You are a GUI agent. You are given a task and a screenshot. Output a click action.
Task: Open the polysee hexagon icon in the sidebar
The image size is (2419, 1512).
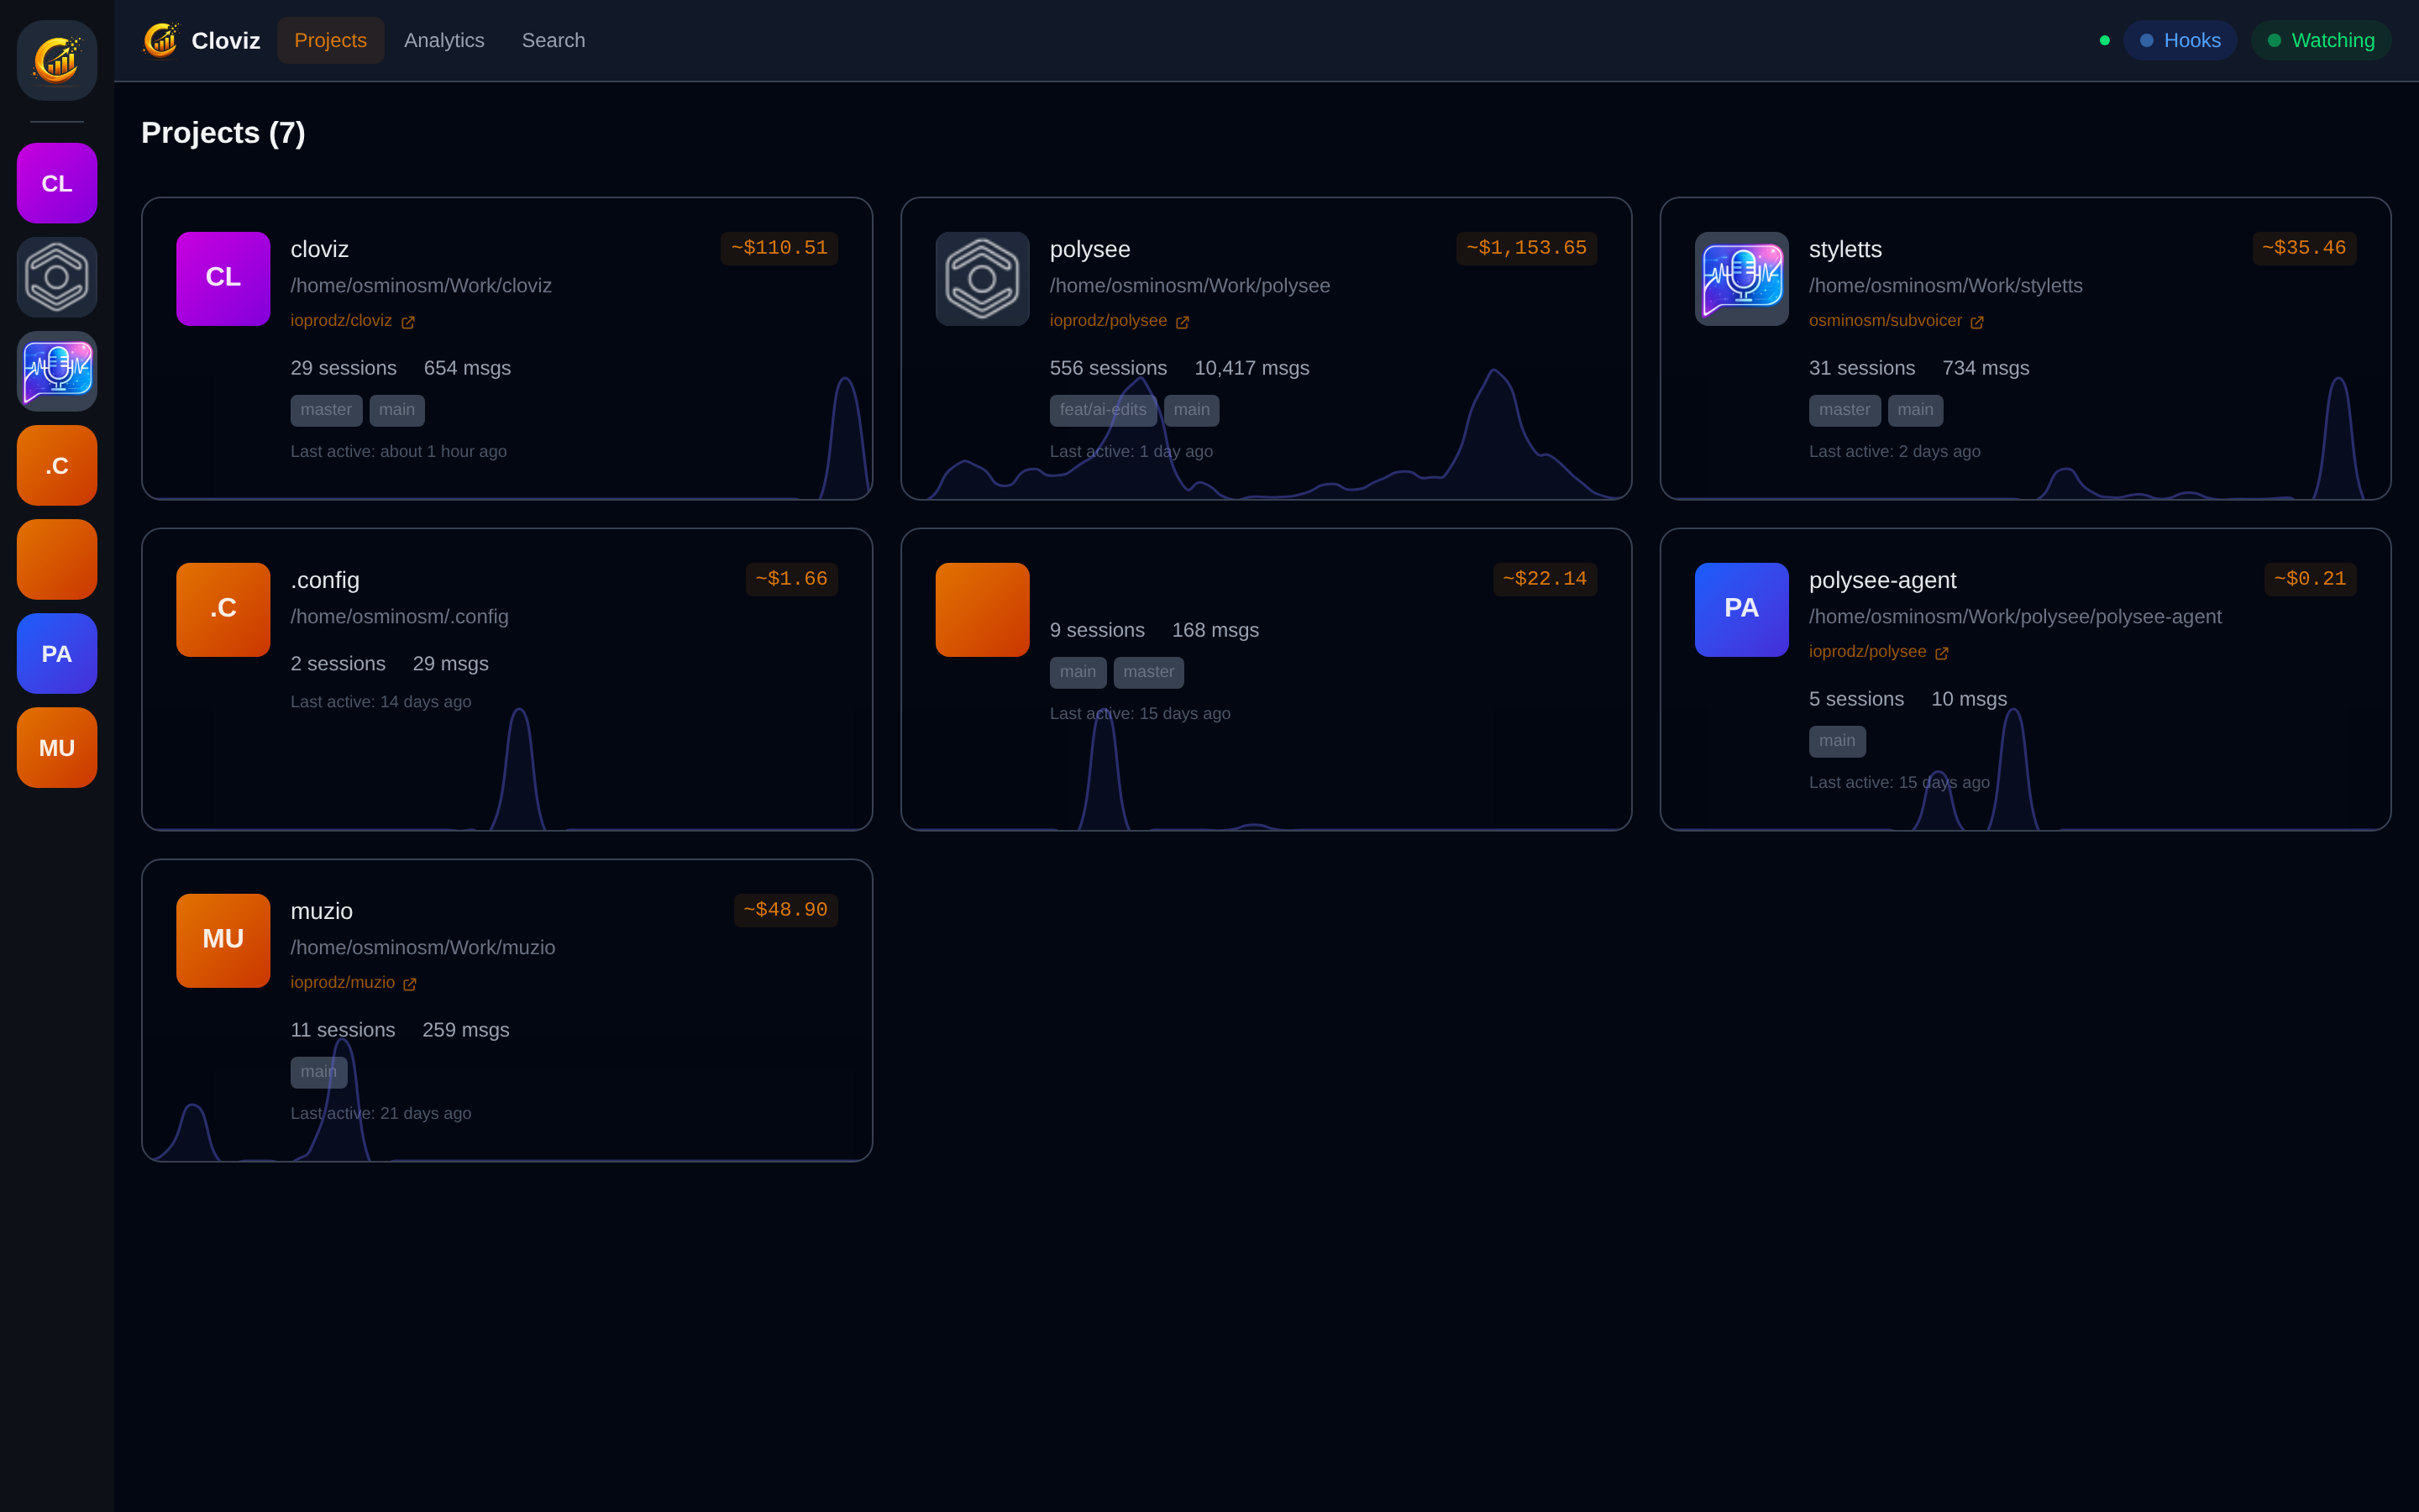(56, 277)
